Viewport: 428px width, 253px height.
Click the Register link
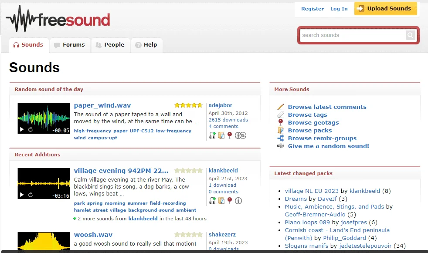(312, 9)
